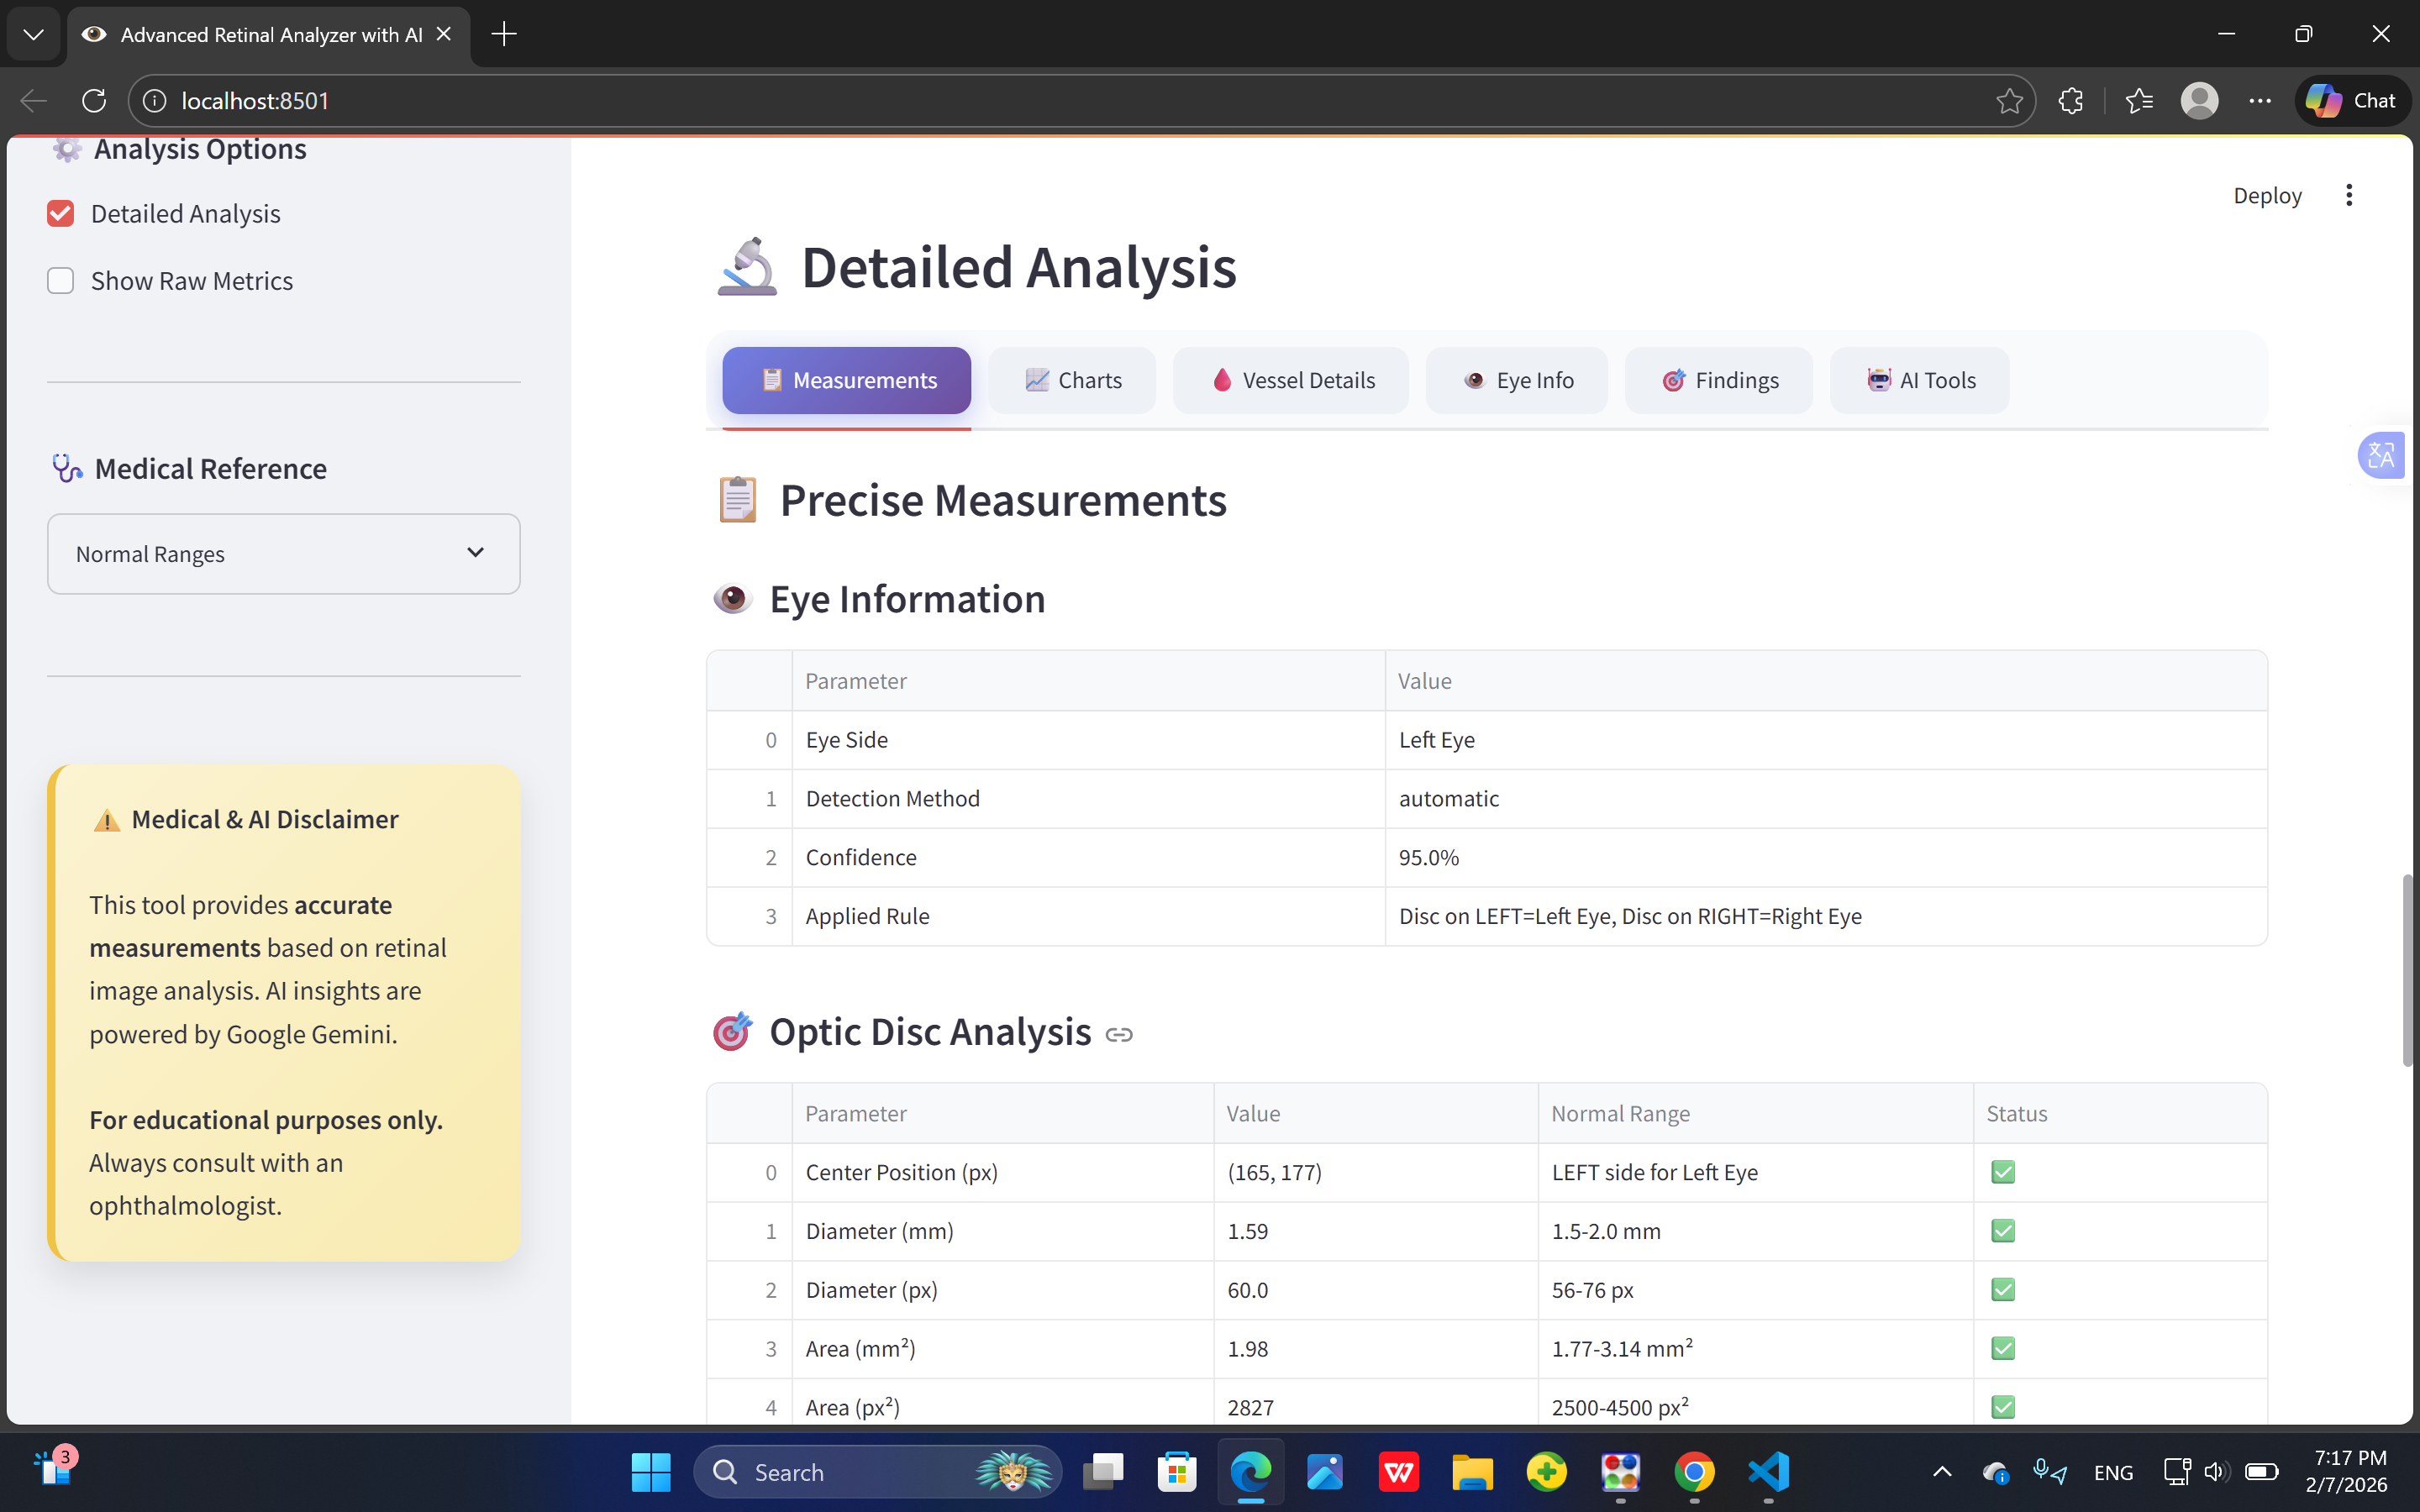Expand the Normal Ranges dropdown
2420x1512 pixels.
pos(283,554)
